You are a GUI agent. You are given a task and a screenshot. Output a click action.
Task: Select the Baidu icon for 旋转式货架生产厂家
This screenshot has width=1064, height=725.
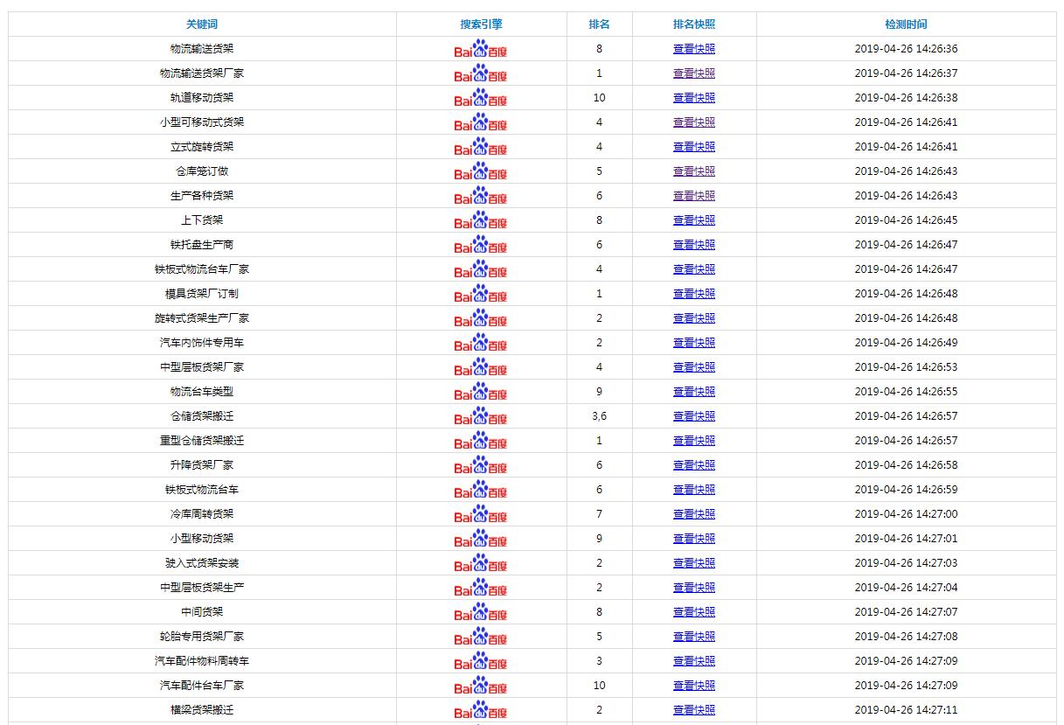[x=481, y=318]
